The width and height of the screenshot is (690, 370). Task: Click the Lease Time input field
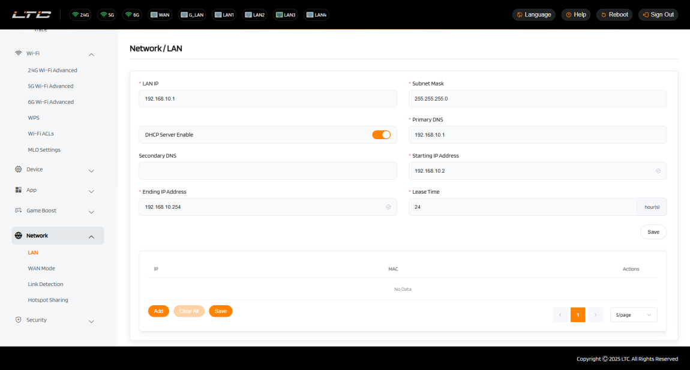pos(522,207)
